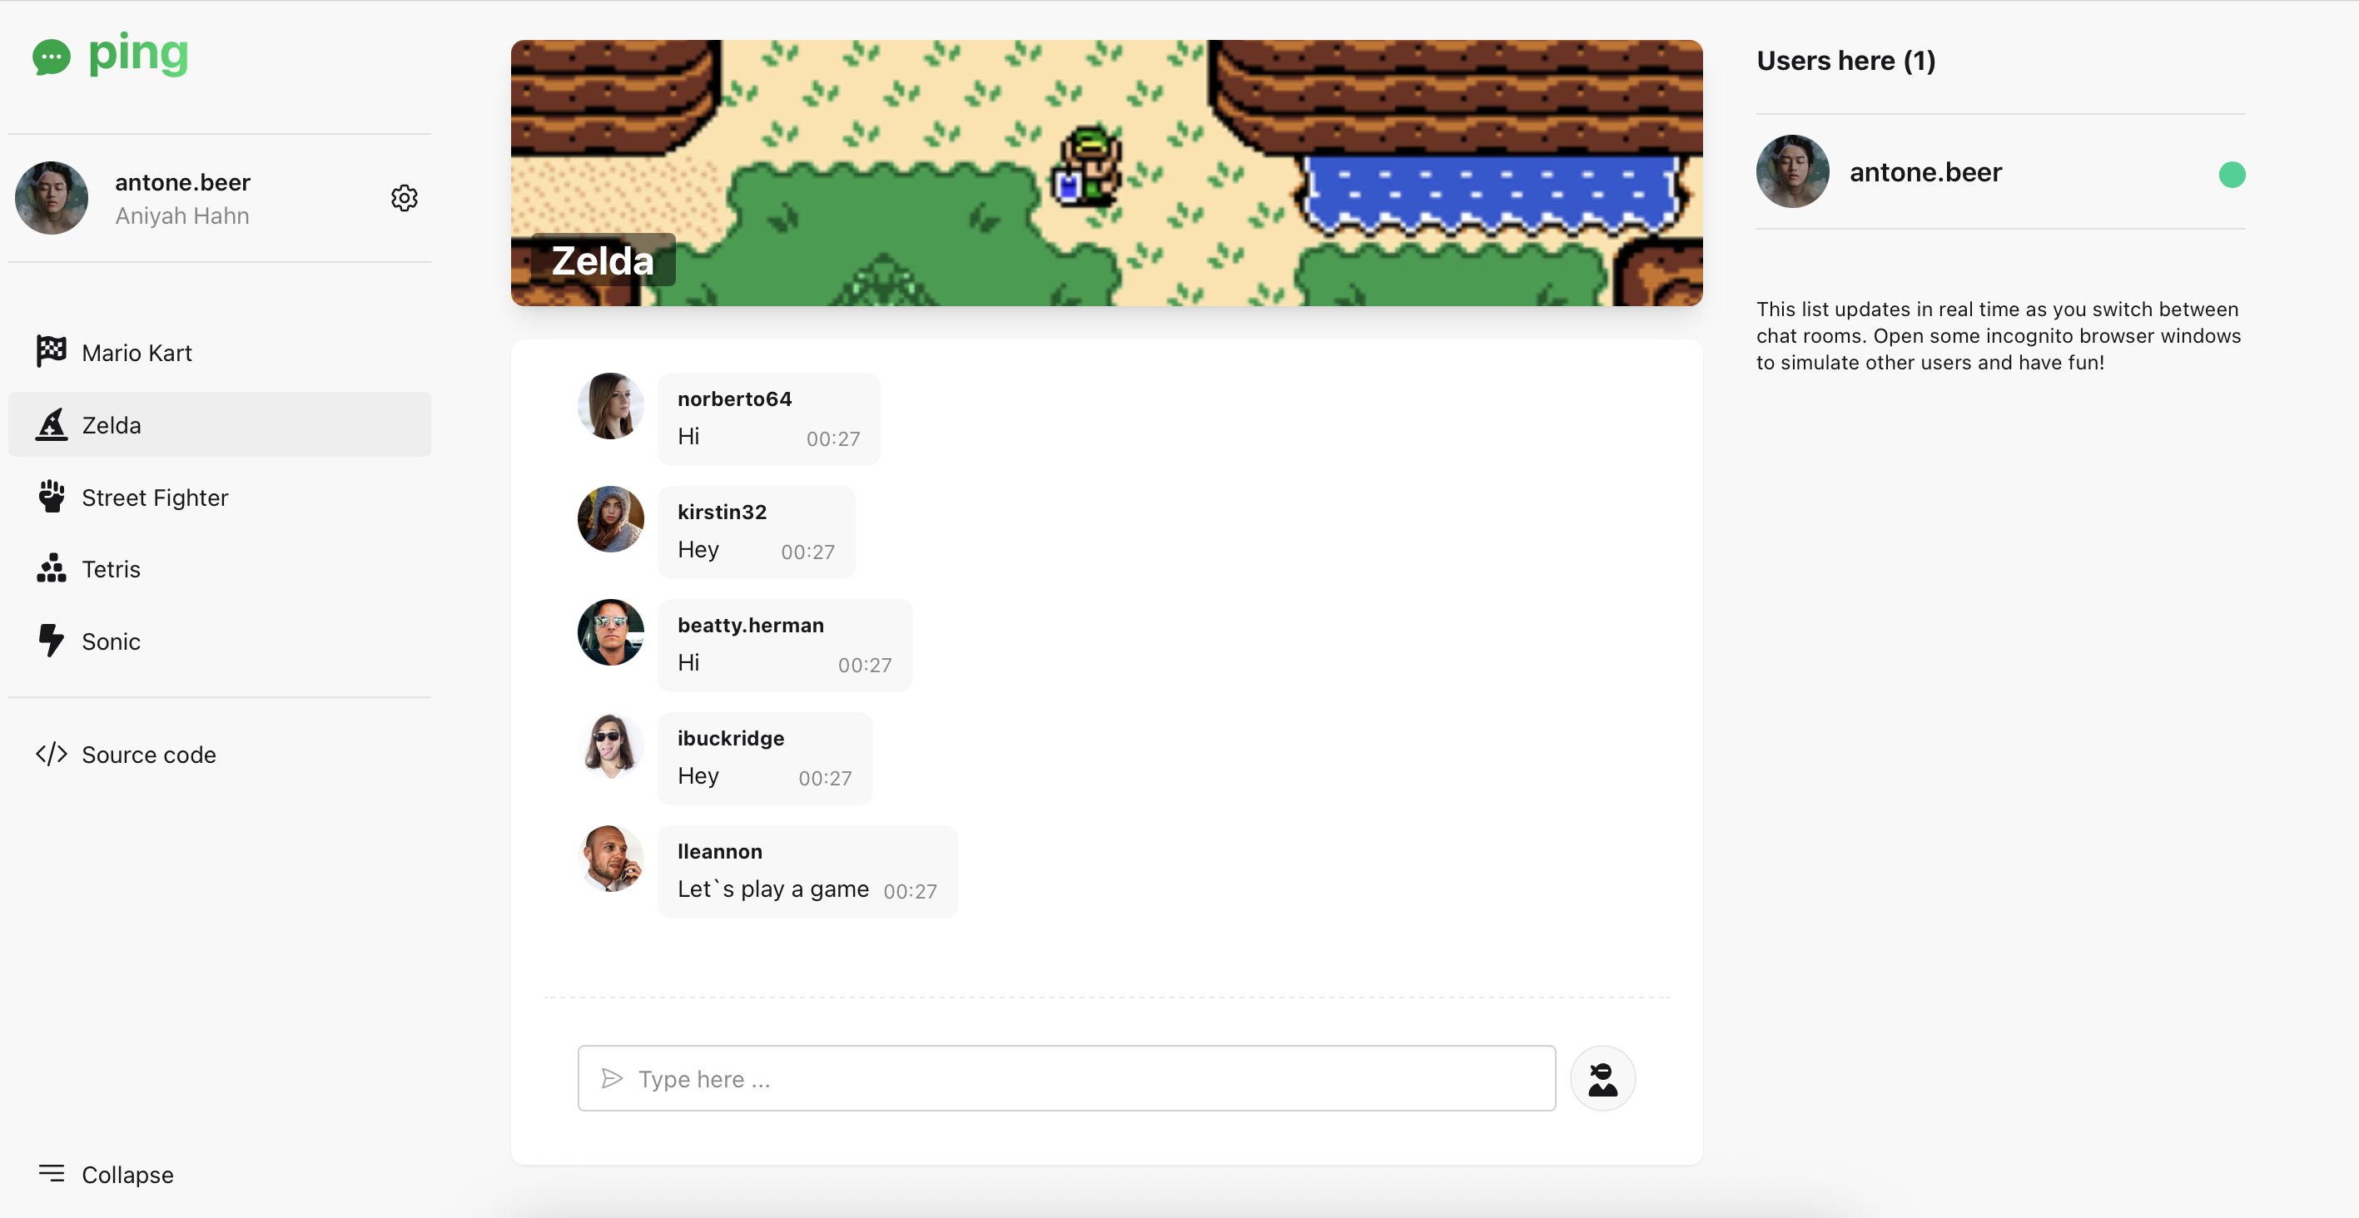Click the Zelda banner image

[1106, 173]
